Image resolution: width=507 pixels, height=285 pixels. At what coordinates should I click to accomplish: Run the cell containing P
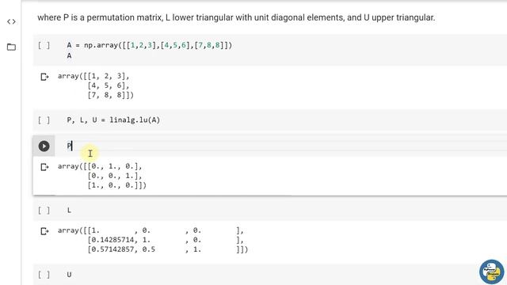click(x=44, y=146)
